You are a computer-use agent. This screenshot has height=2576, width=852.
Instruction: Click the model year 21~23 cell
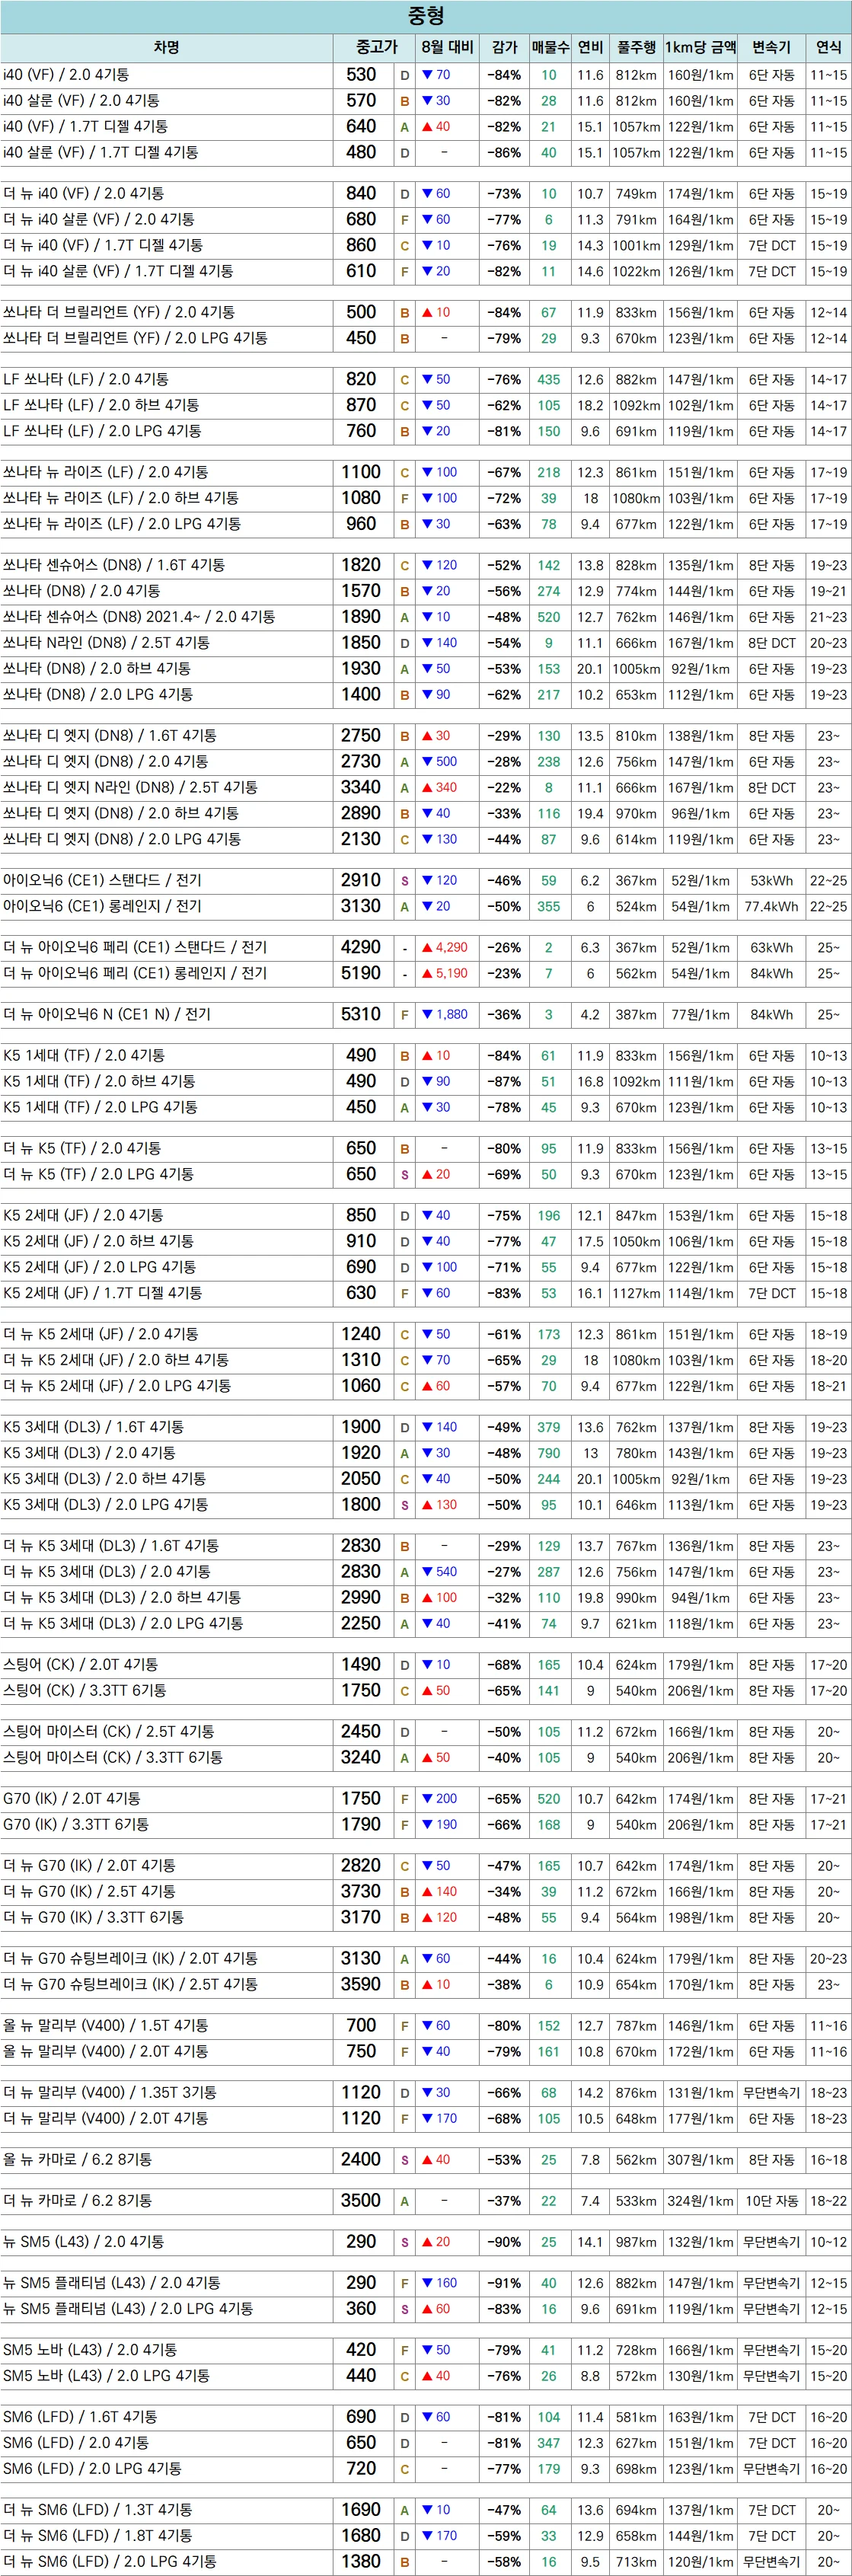click(828, 617)
